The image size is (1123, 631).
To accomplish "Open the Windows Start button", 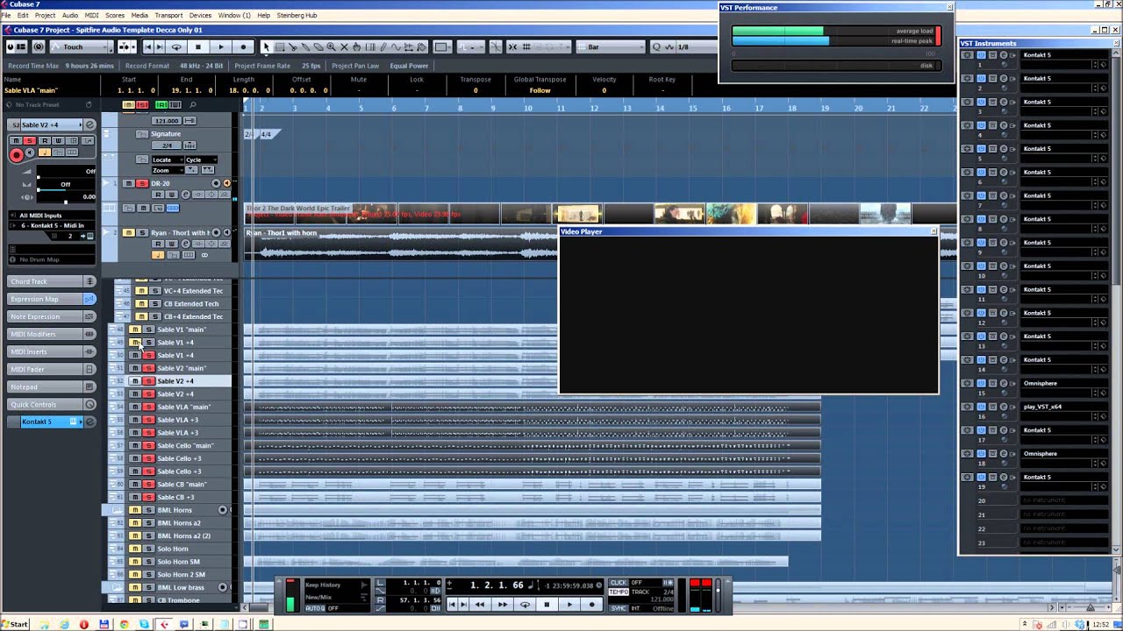I will [15, 624].
